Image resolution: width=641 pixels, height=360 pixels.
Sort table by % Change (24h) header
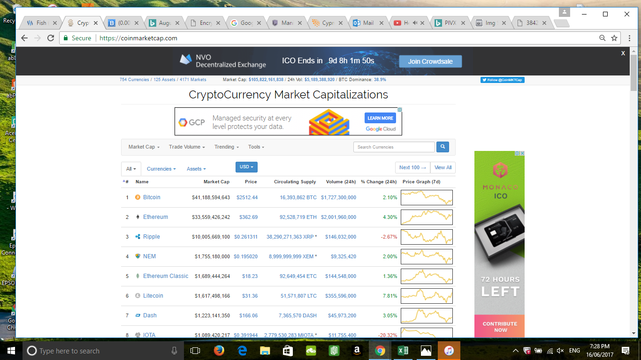(x=379, y=182)
